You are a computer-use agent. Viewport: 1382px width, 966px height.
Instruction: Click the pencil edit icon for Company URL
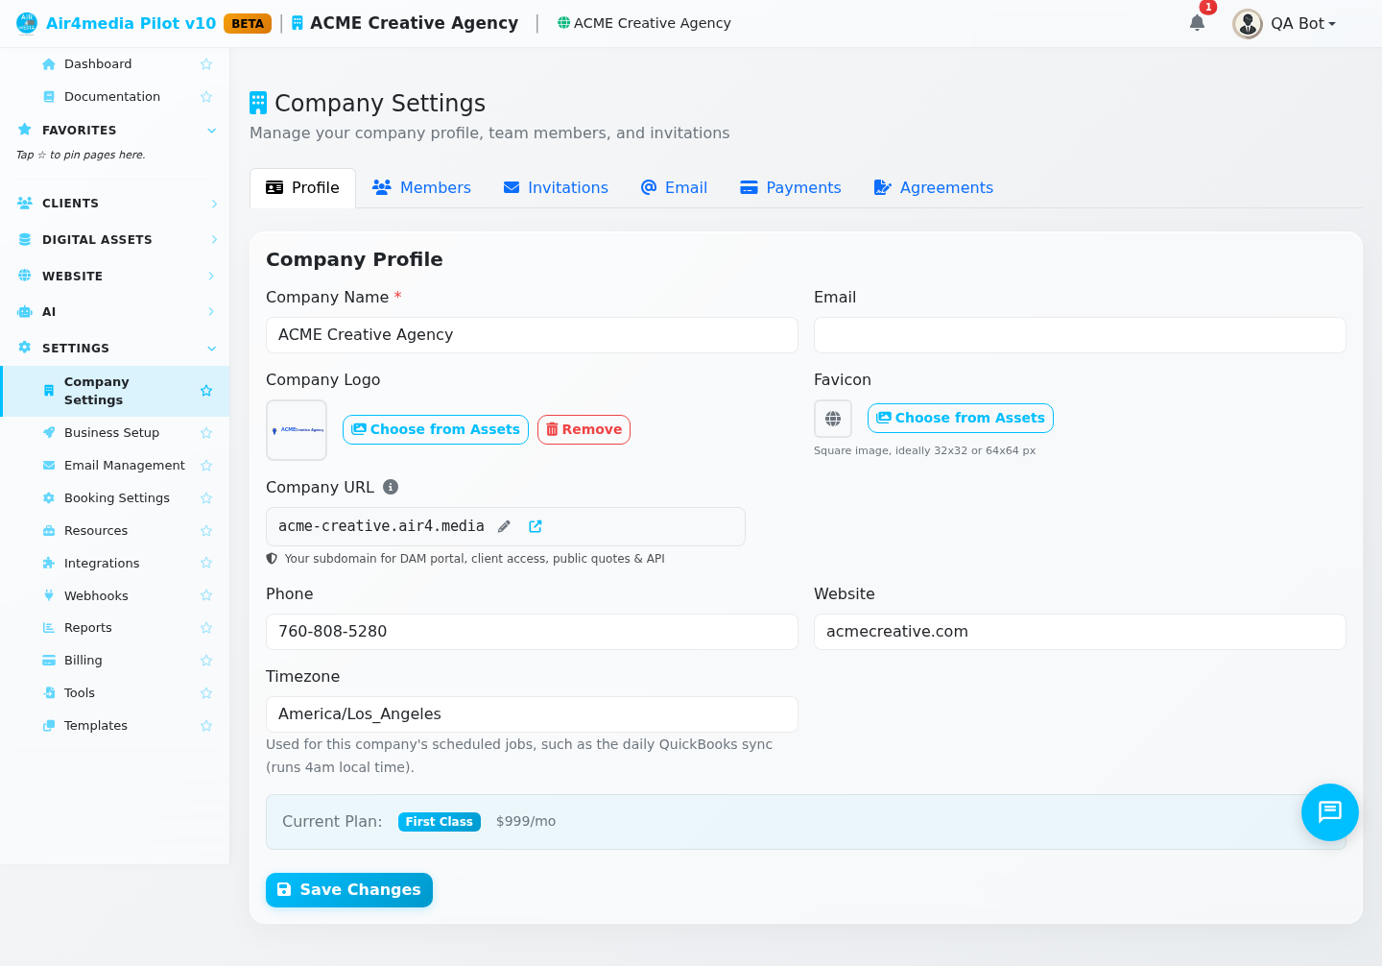coord(504,526)
